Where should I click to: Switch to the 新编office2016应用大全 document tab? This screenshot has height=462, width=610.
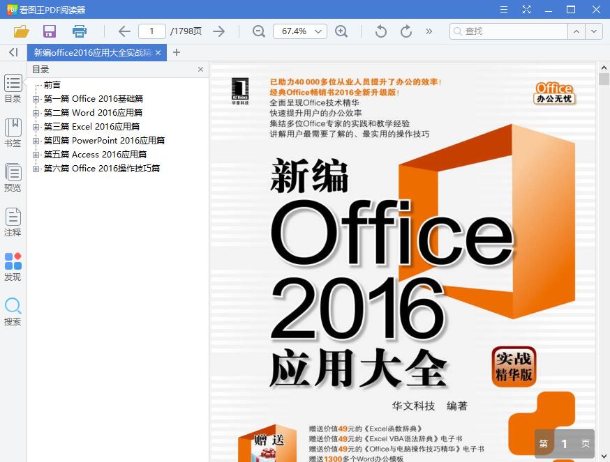93,52
